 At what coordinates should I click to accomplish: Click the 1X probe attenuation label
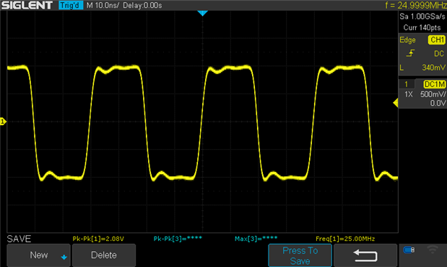(x=409, y=94)
